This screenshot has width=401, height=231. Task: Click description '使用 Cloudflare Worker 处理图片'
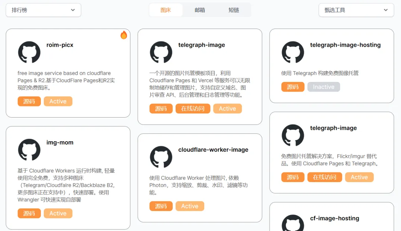point(199,185)
